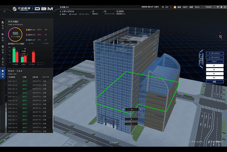Viewport: 227px width, 152px height.
Task: Open the hamburger menu in the header
Action: pyautogui.click(x=5, y=11)
